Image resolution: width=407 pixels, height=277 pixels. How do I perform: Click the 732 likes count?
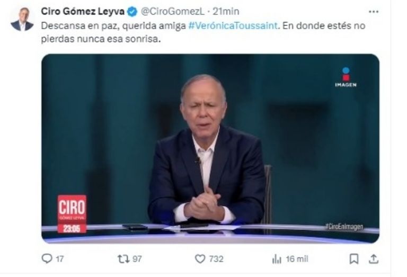pos(216,259)
